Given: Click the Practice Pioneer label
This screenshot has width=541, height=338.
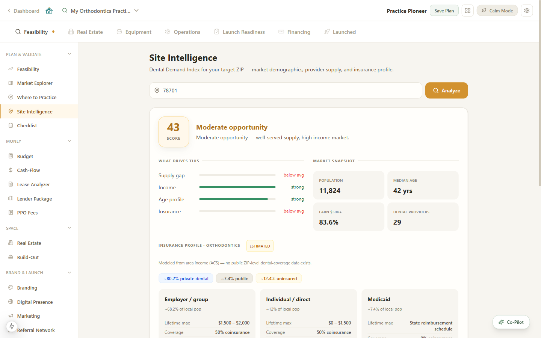Looking at the screenshot, I should click(x=407, y=11).
